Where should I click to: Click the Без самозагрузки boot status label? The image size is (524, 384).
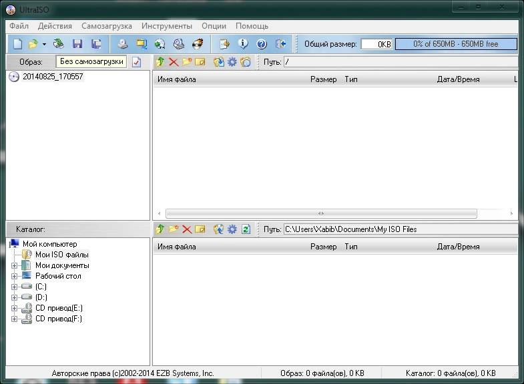(91, 61)
